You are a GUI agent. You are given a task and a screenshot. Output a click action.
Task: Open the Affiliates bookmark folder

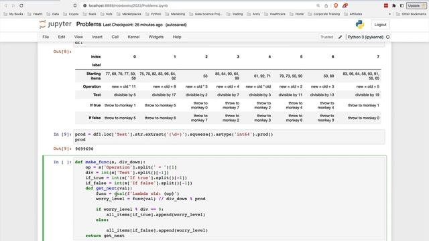tap(353, 14)
